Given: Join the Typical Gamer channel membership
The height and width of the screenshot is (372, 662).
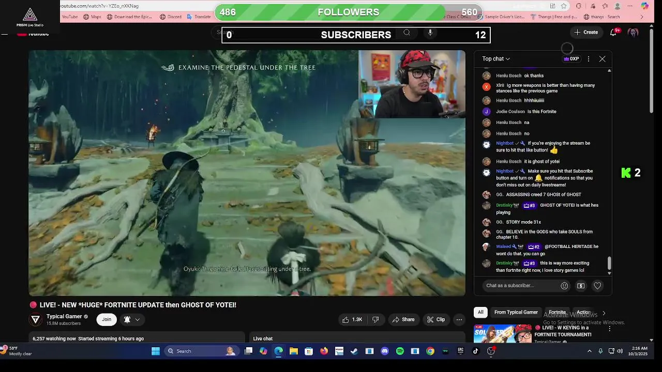Looking at the screenshot, I should coord(107,319).
